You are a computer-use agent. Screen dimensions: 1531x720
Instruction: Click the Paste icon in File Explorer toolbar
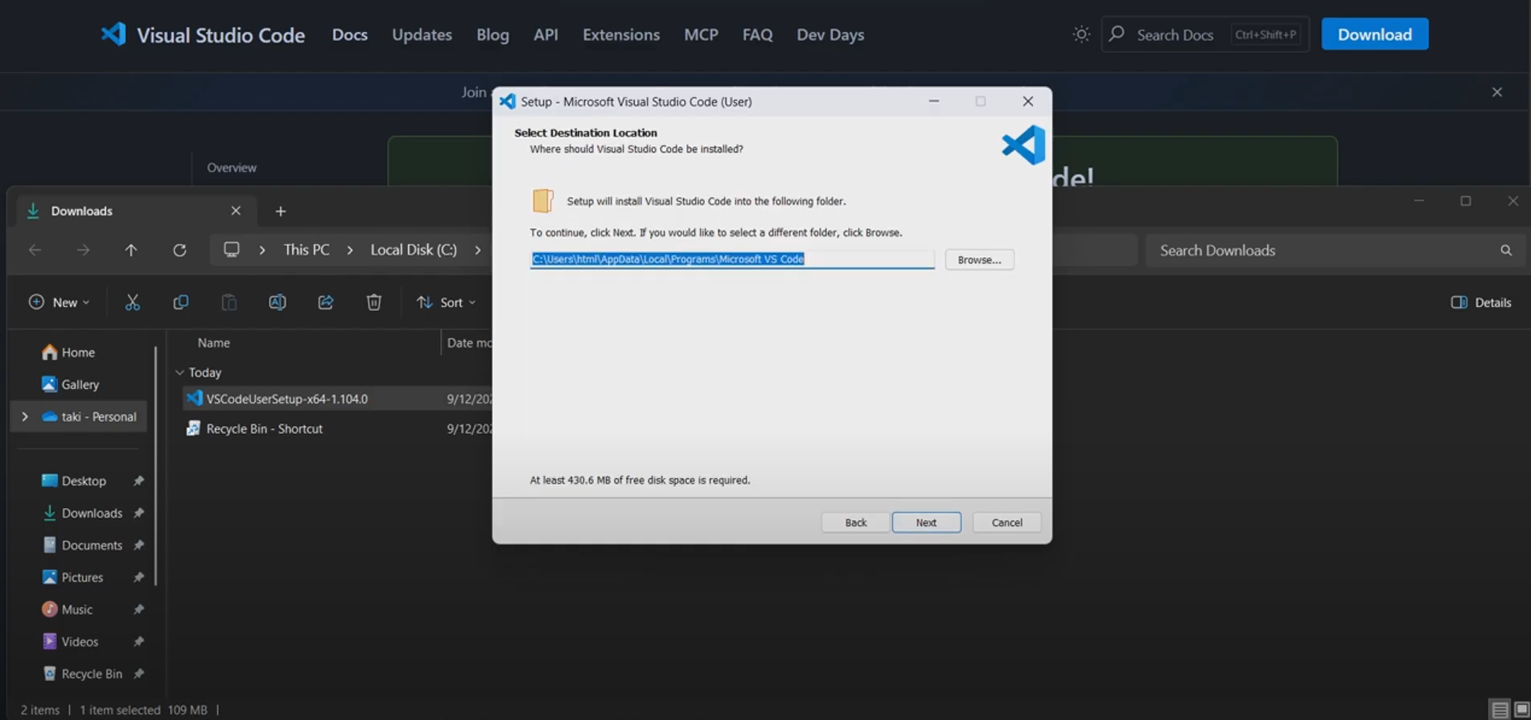point(229,302)
